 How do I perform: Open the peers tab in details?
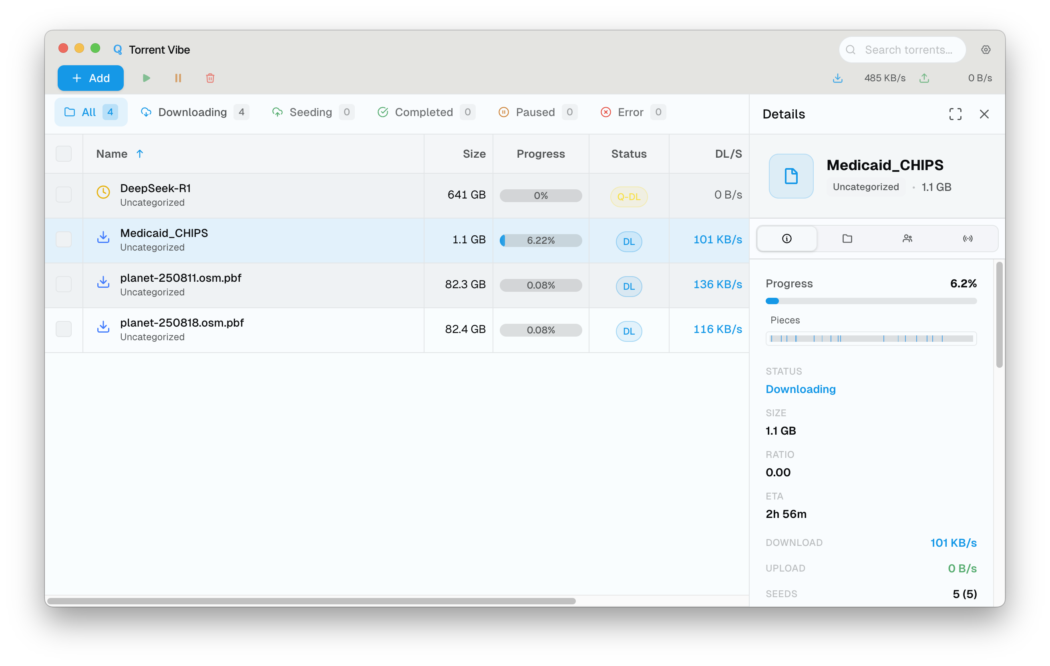click(x=907, y=239)
